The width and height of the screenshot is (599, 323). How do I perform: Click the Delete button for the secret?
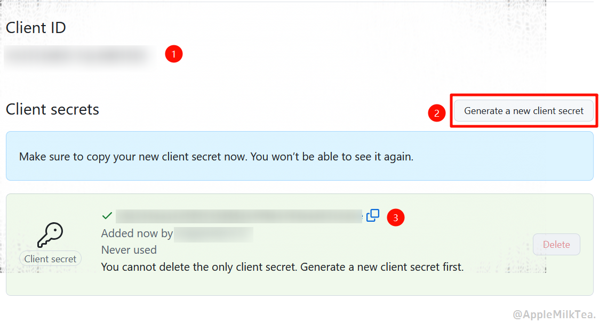point(556,245)
